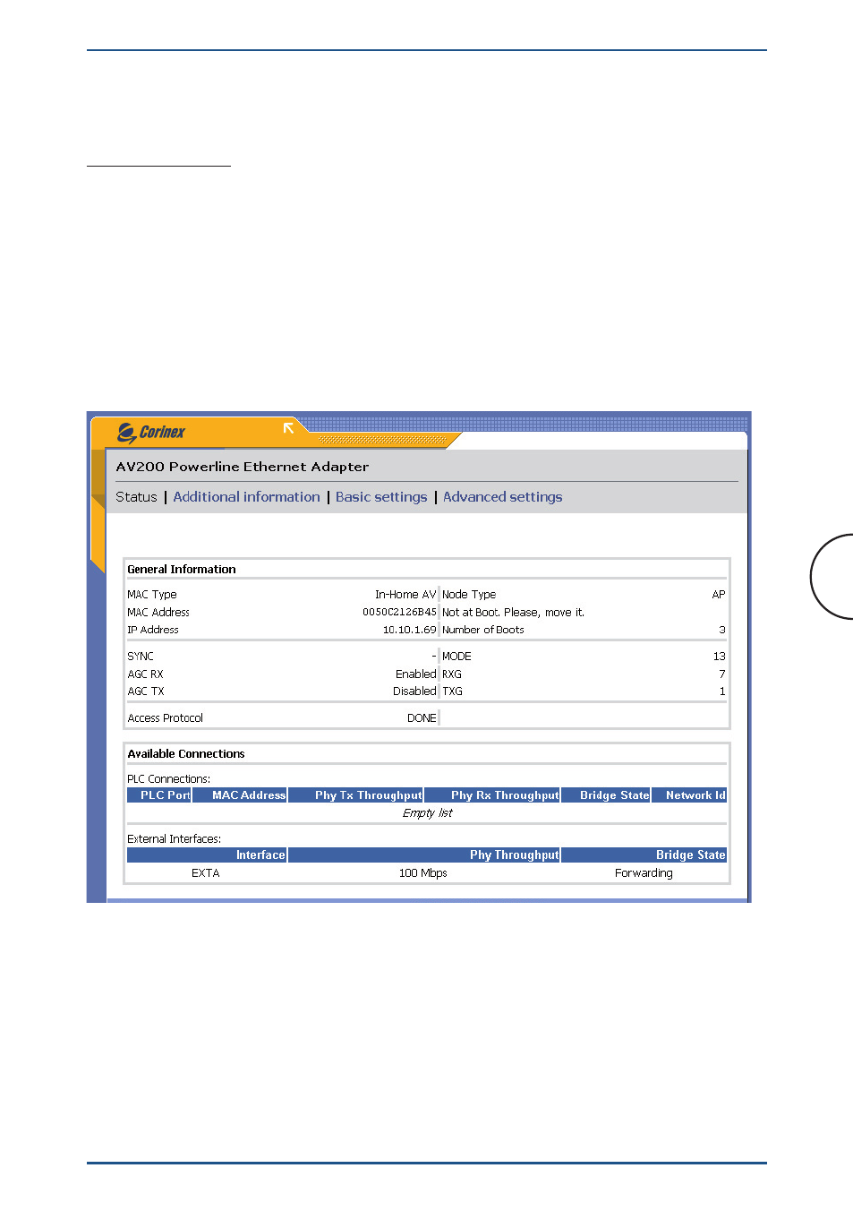Screen dimensions: 853x1211
Task: Select the MAC Type label
Action: point(152,595)
